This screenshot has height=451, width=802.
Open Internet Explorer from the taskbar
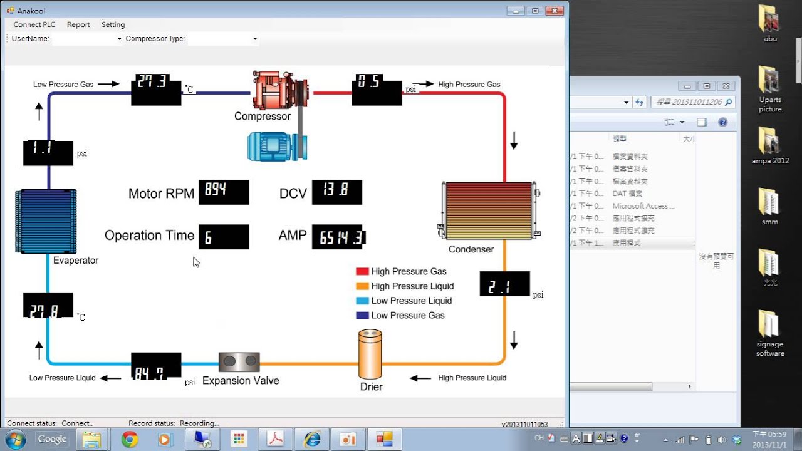[312, 439]
